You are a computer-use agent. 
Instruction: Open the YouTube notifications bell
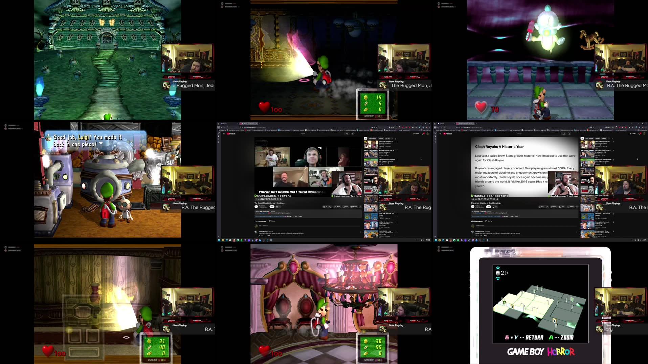tap(423, 133)
